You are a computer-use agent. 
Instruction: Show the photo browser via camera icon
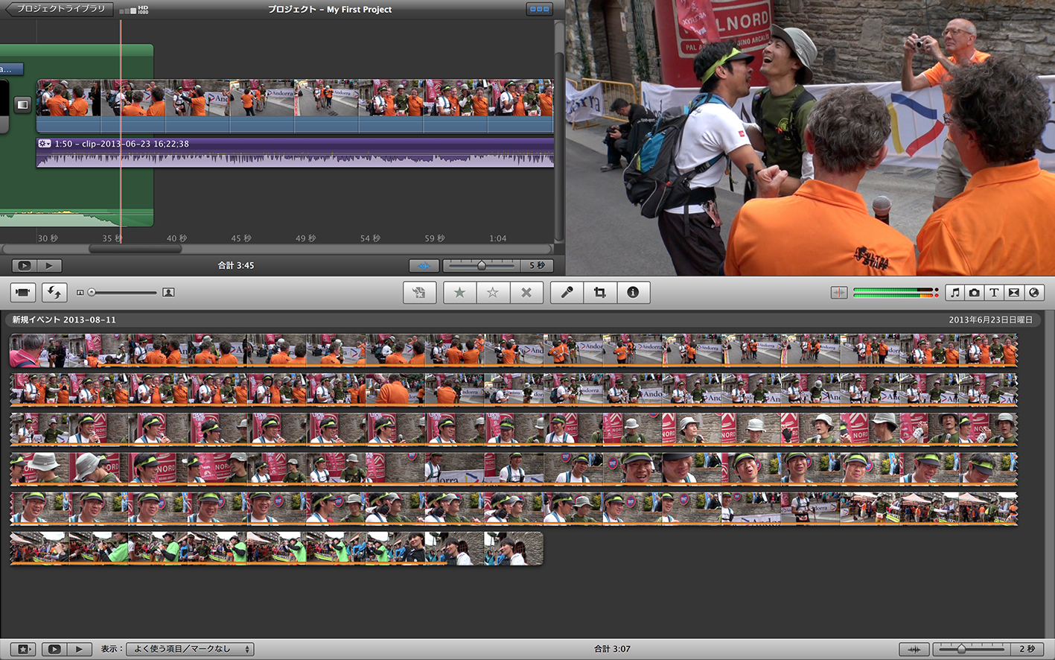tap(974, 293)
